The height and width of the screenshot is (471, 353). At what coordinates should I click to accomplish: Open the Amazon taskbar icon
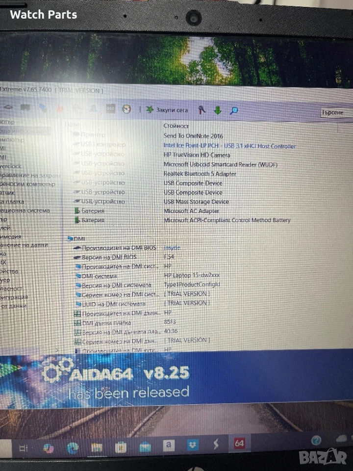tap(168, 445)
